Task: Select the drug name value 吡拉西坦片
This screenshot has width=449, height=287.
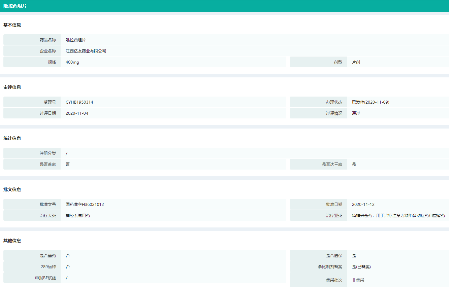Action: [76, 40]
